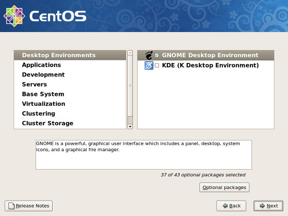Proceed with the Next button
This screenshot has width=288, height=216.
pos(268,206)
